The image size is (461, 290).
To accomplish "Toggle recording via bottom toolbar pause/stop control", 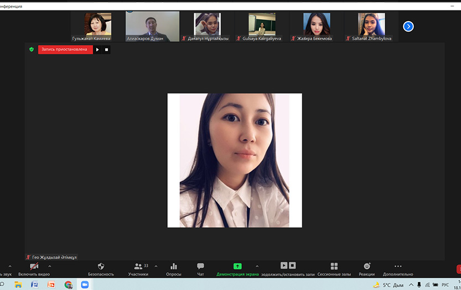I will pos(288,268).
